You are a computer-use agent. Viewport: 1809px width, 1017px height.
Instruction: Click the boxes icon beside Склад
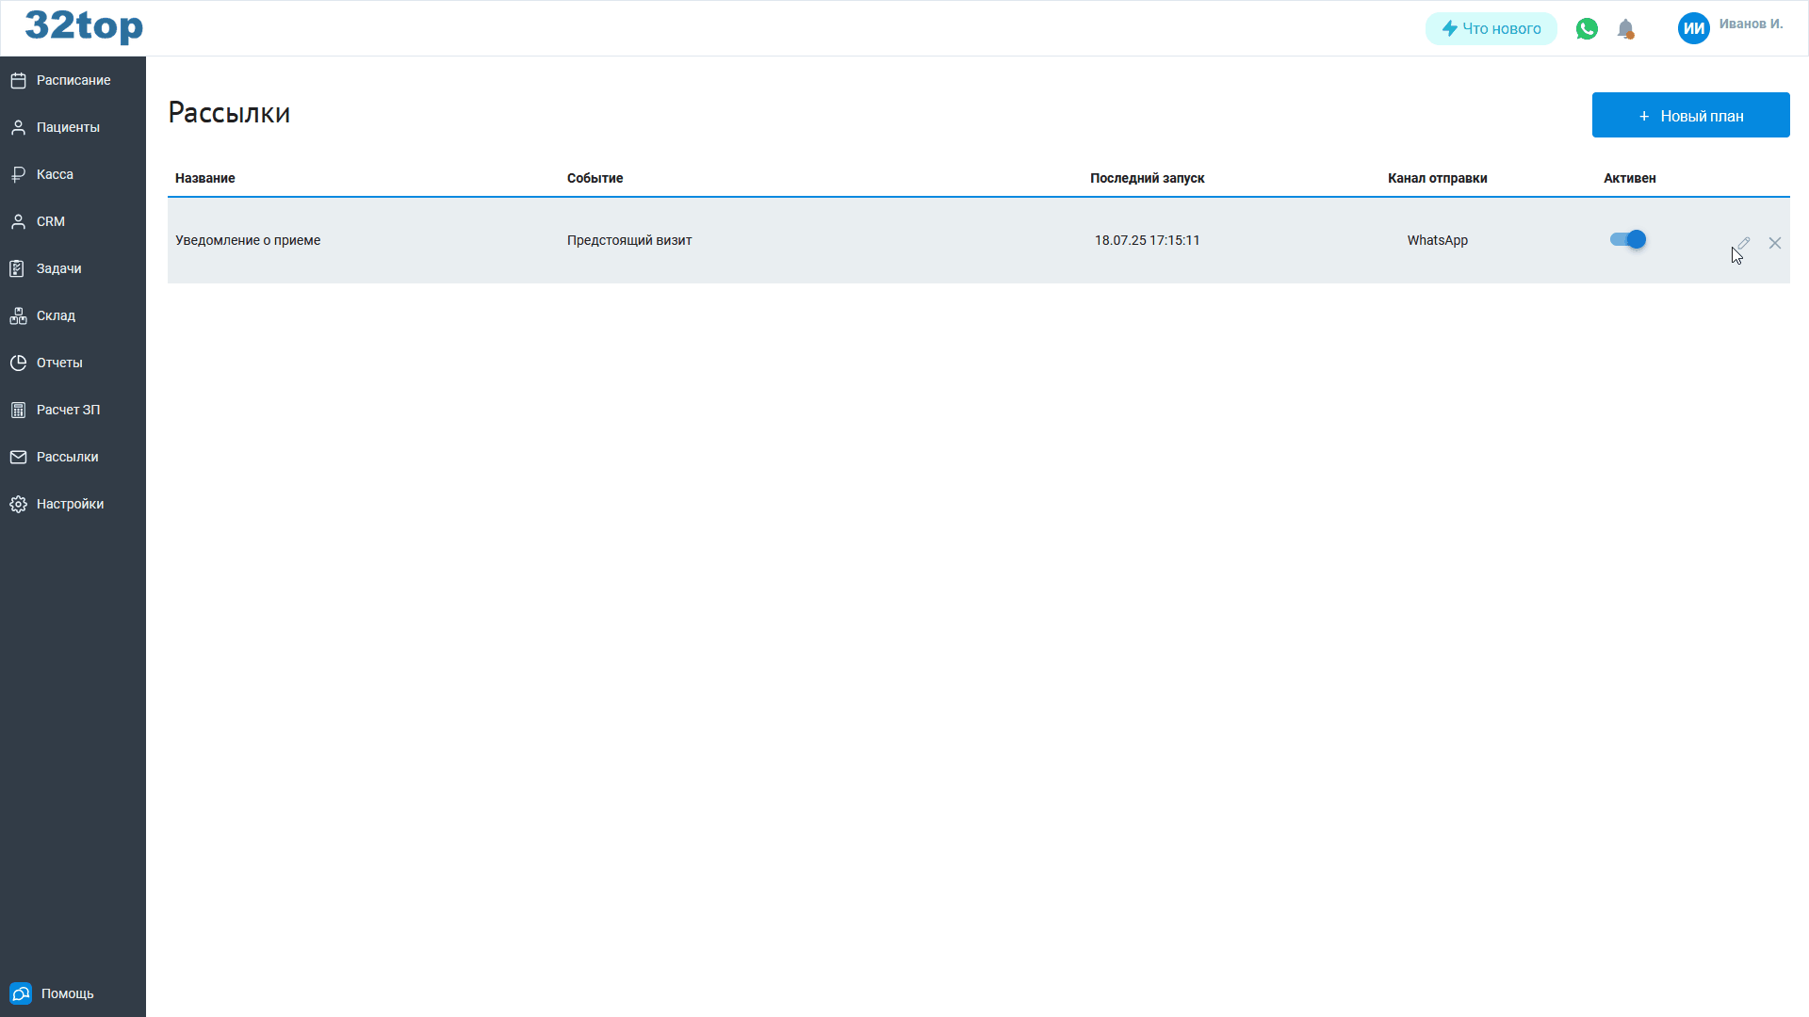point(18,316)
